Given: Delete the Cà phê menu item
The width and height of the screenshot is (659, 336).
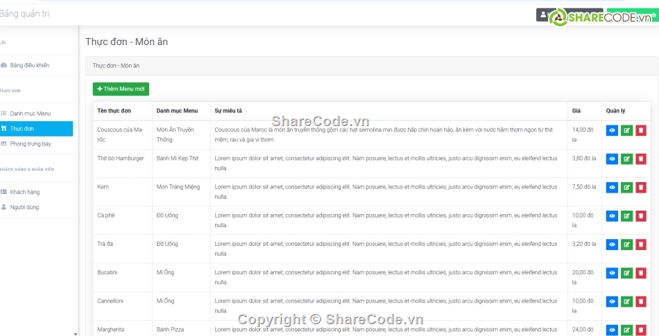Looking at the screenshot, I should 641,216.
